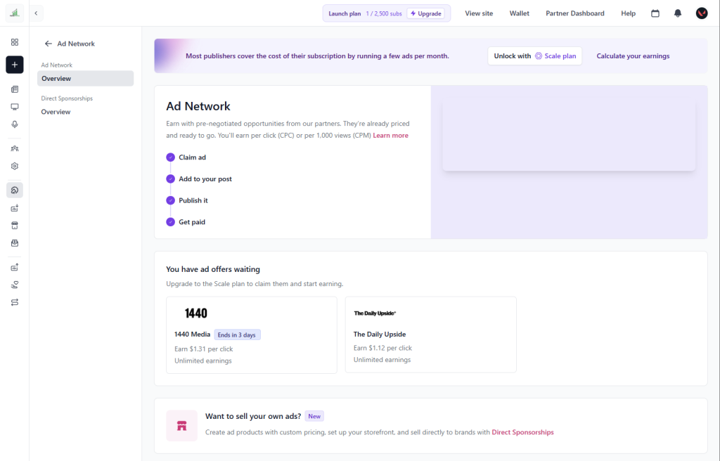Select the highlighted ad network sidebar icon

15,190
